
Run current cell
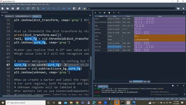[x=28, y=8]
